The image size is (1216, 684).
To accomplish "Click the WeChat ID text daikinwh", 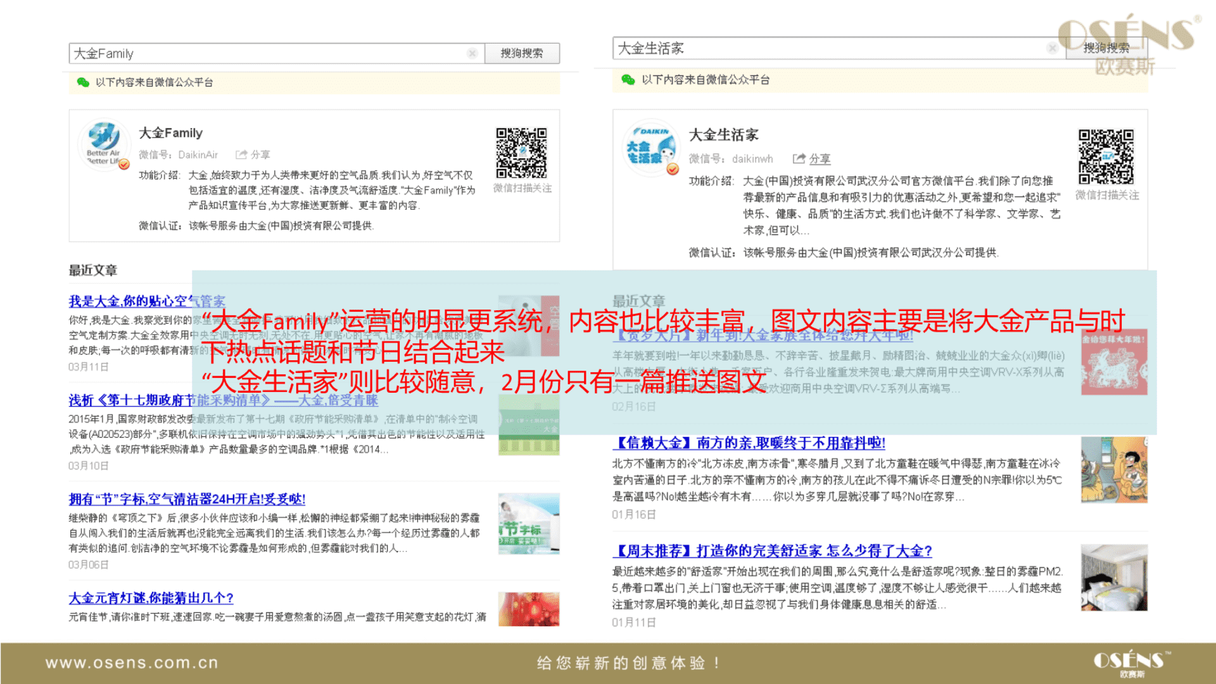I will tap(752, 159).
